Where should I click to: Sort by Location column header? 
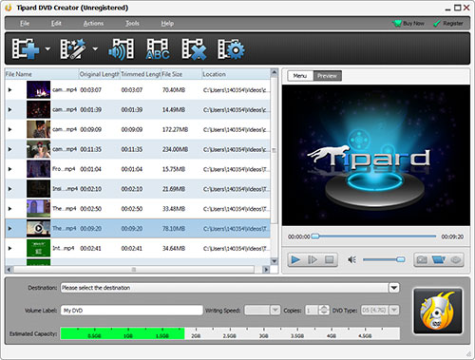tap(236, 74)
